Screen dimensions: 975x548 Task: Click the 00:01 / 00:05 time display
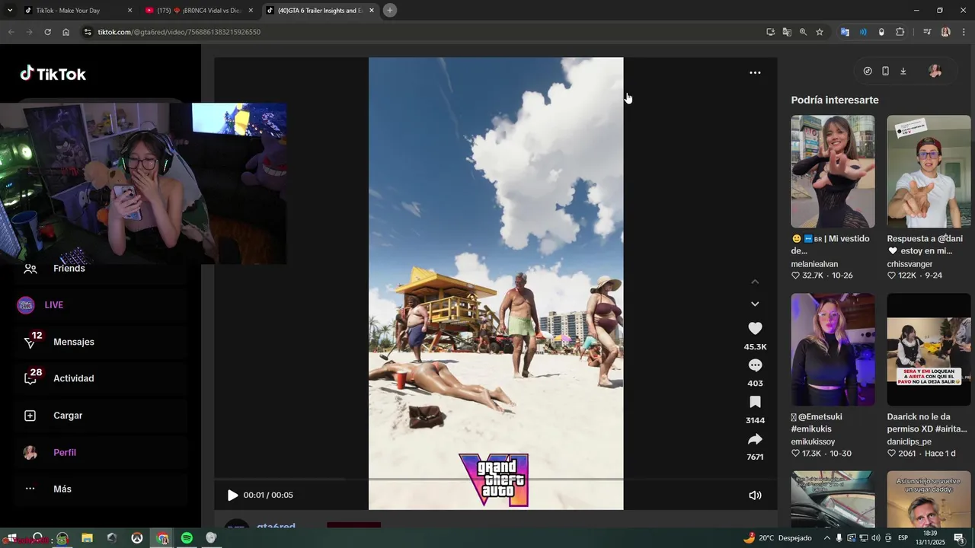[268, 495]
